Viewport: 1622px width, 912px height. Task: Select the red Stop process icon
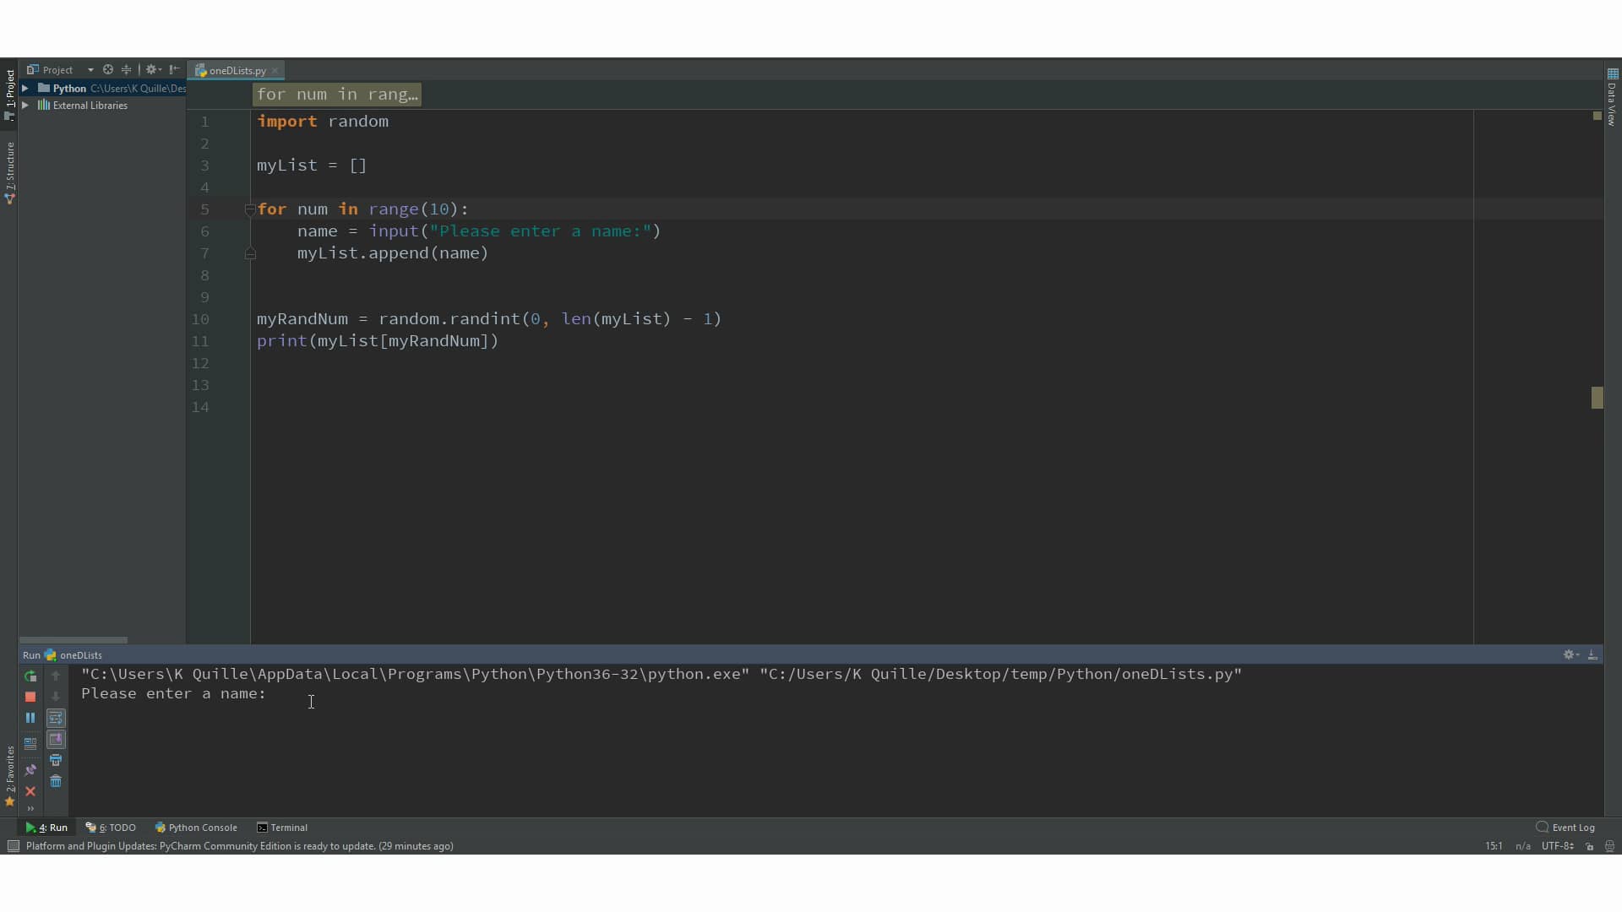click(30, 698)
